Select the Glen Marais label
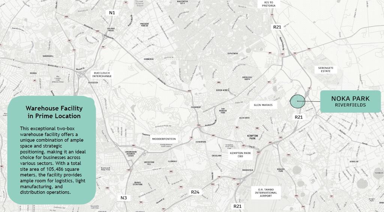384x212 pixels. [x=263, y=105]
